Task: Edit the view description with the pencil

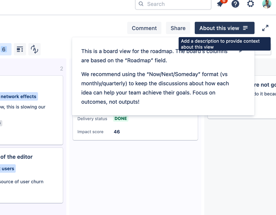Action: coord(241,51)
